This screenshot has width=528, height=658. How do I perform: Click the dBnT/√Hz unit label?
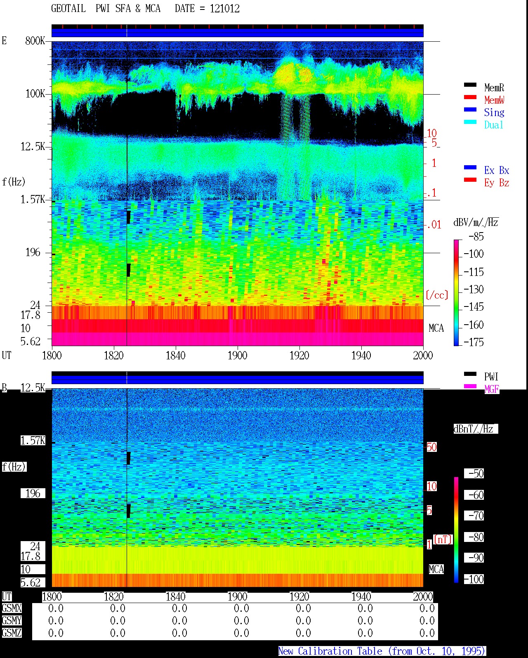coord(476,429)
